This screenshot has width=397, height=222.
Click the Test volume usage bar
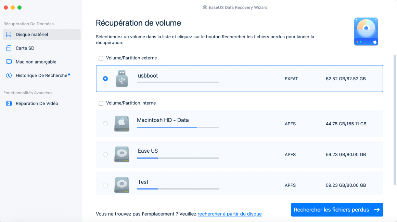tap(178, 189)
